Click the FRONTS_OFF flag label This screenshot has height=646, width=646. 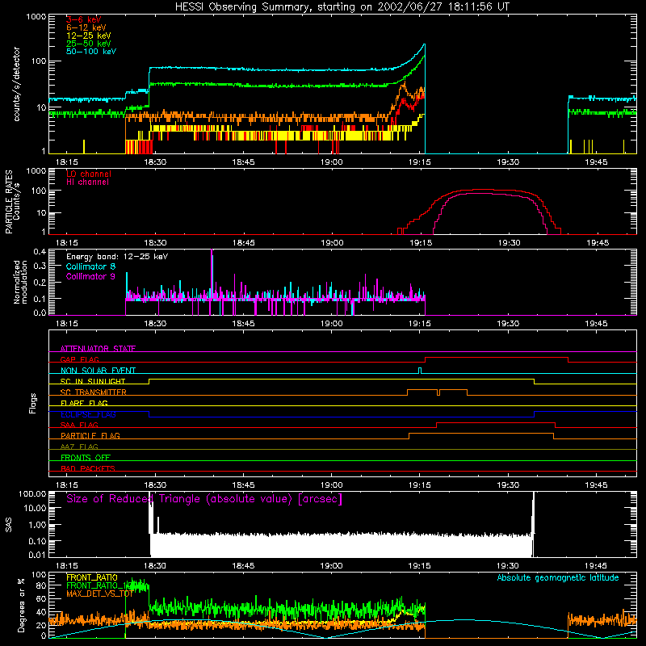(x=86, y=458)
